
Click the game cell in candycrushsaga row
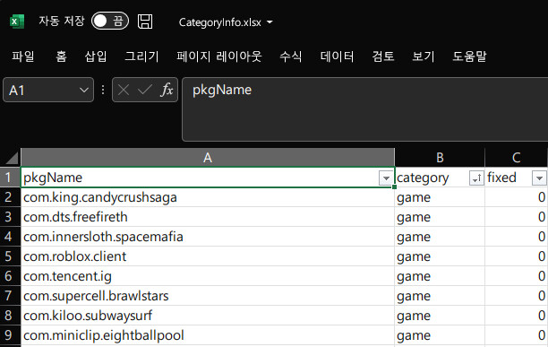tap(440, 197)
